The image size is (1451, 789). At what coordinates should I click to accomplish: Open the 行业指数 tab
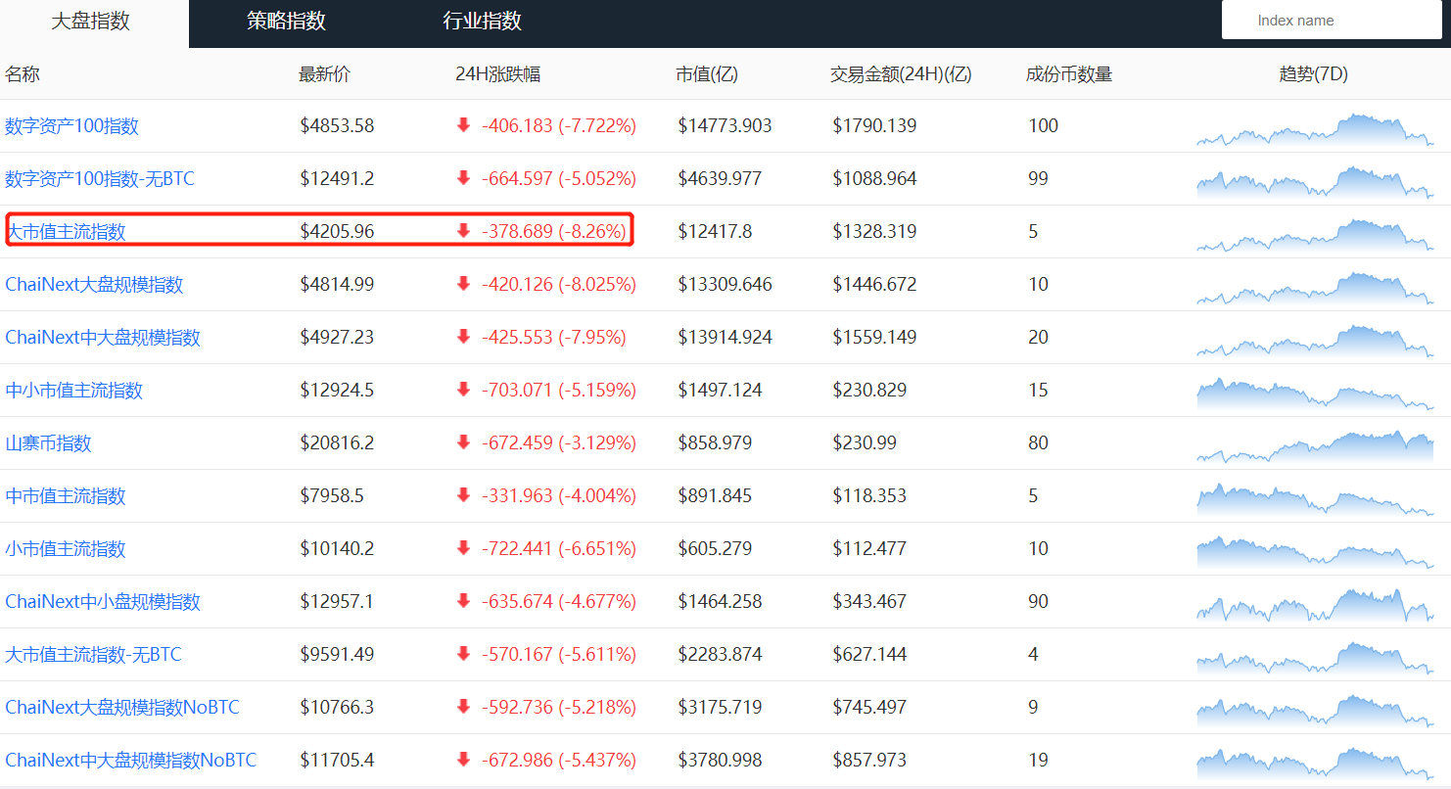click(x=483, y=22)
